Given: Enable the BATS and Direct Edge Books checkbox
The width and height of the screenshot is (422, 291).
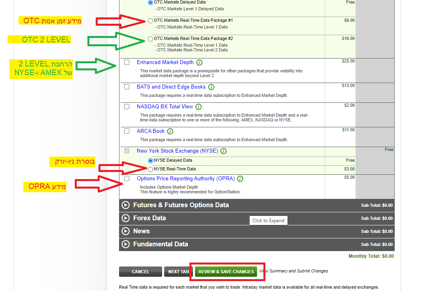Looking at the screenshot, I should [x=127, y=87].
